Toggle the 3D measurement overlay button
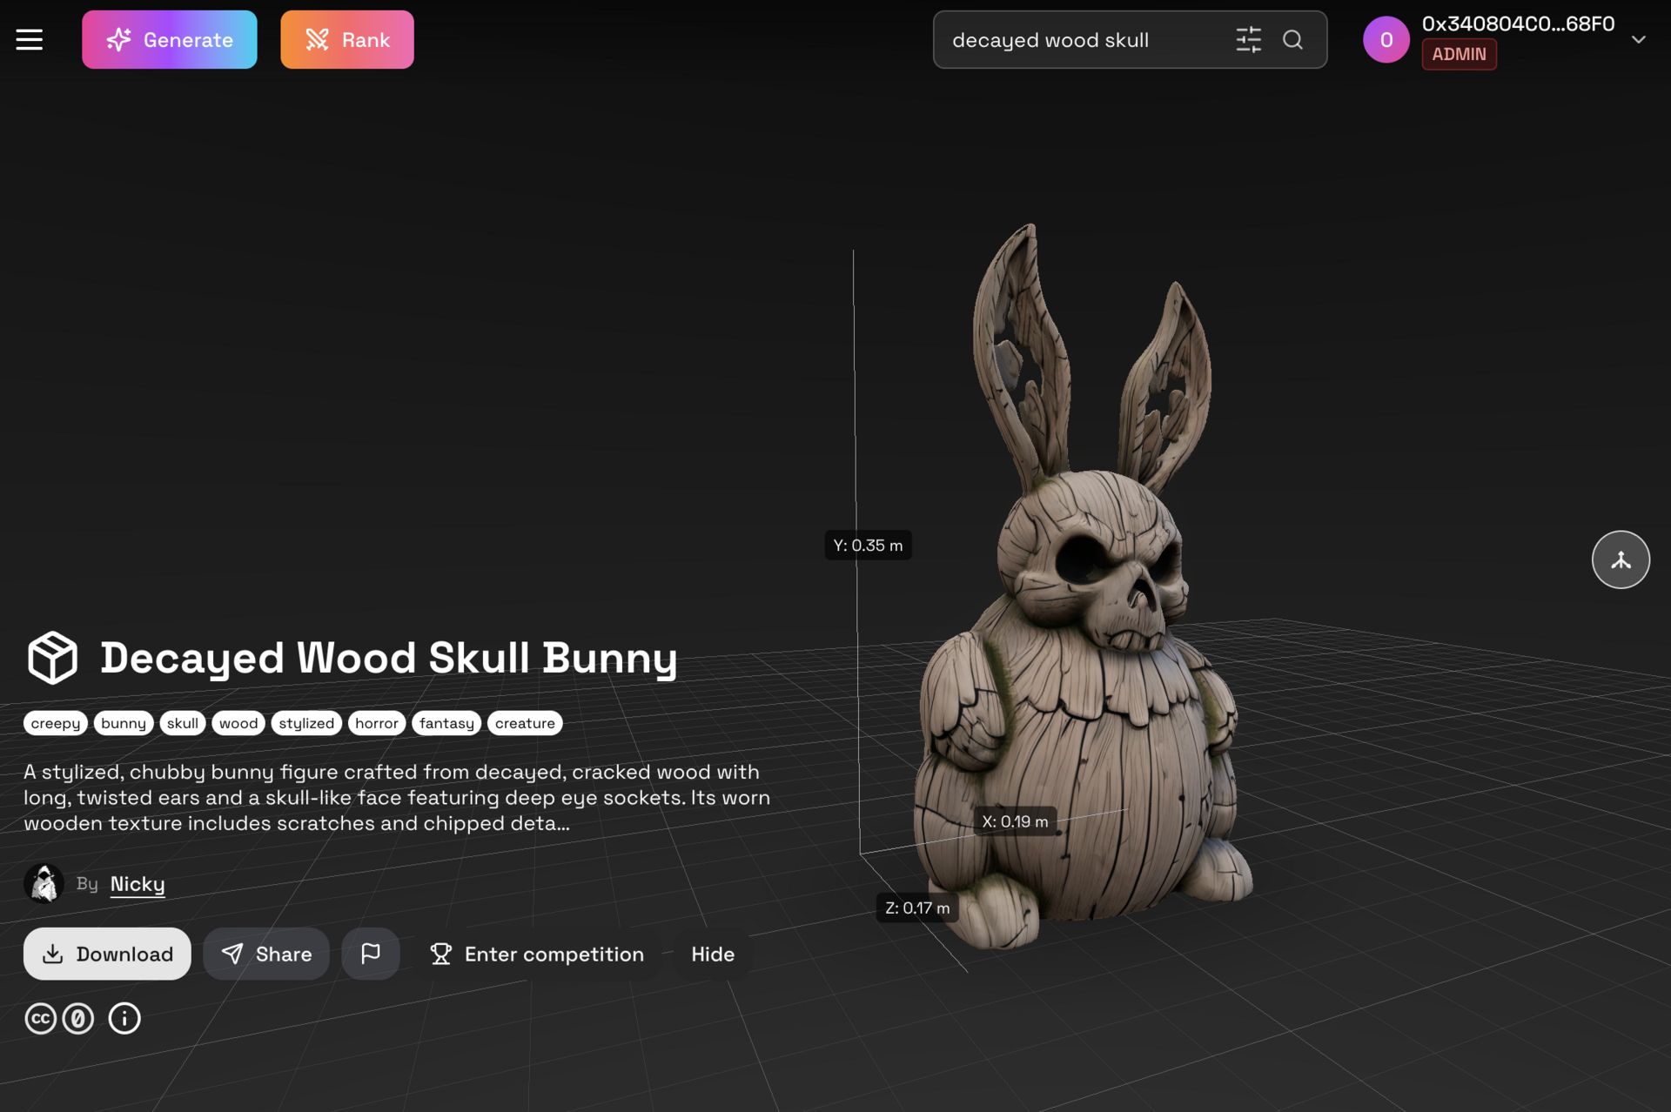The width and height of the screenshot is (1671, 1112). coord(1621,559)
